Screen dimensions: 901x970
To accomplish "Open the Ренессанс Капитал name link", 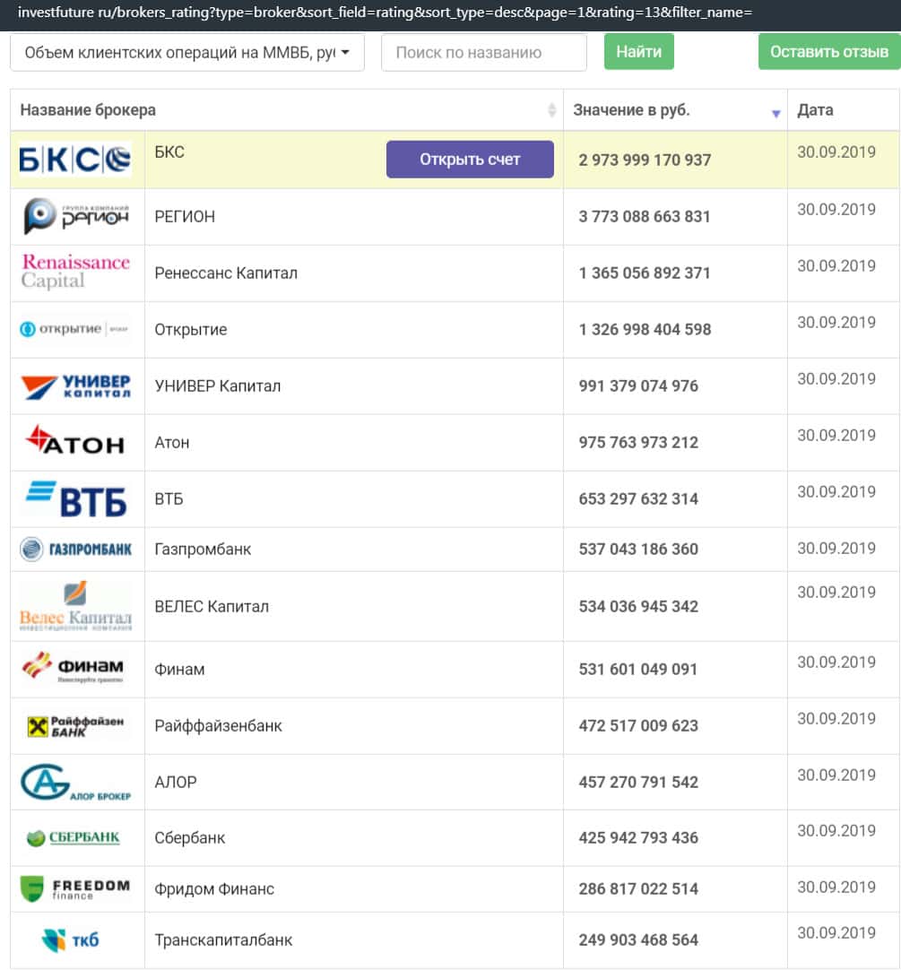I will [226, 273].
